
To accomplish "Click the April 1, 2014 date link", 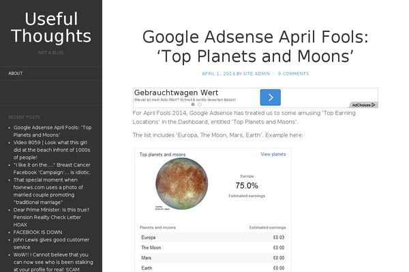I will coord(218,73).
